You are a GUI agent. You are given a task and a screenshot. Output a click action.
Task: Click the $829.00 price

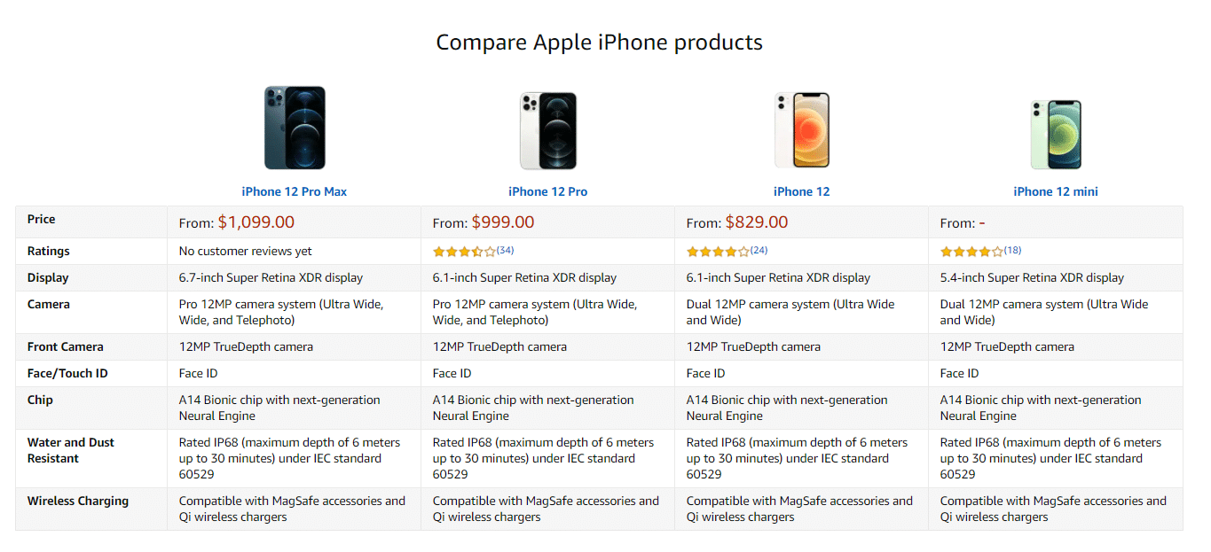coord(757,222)
